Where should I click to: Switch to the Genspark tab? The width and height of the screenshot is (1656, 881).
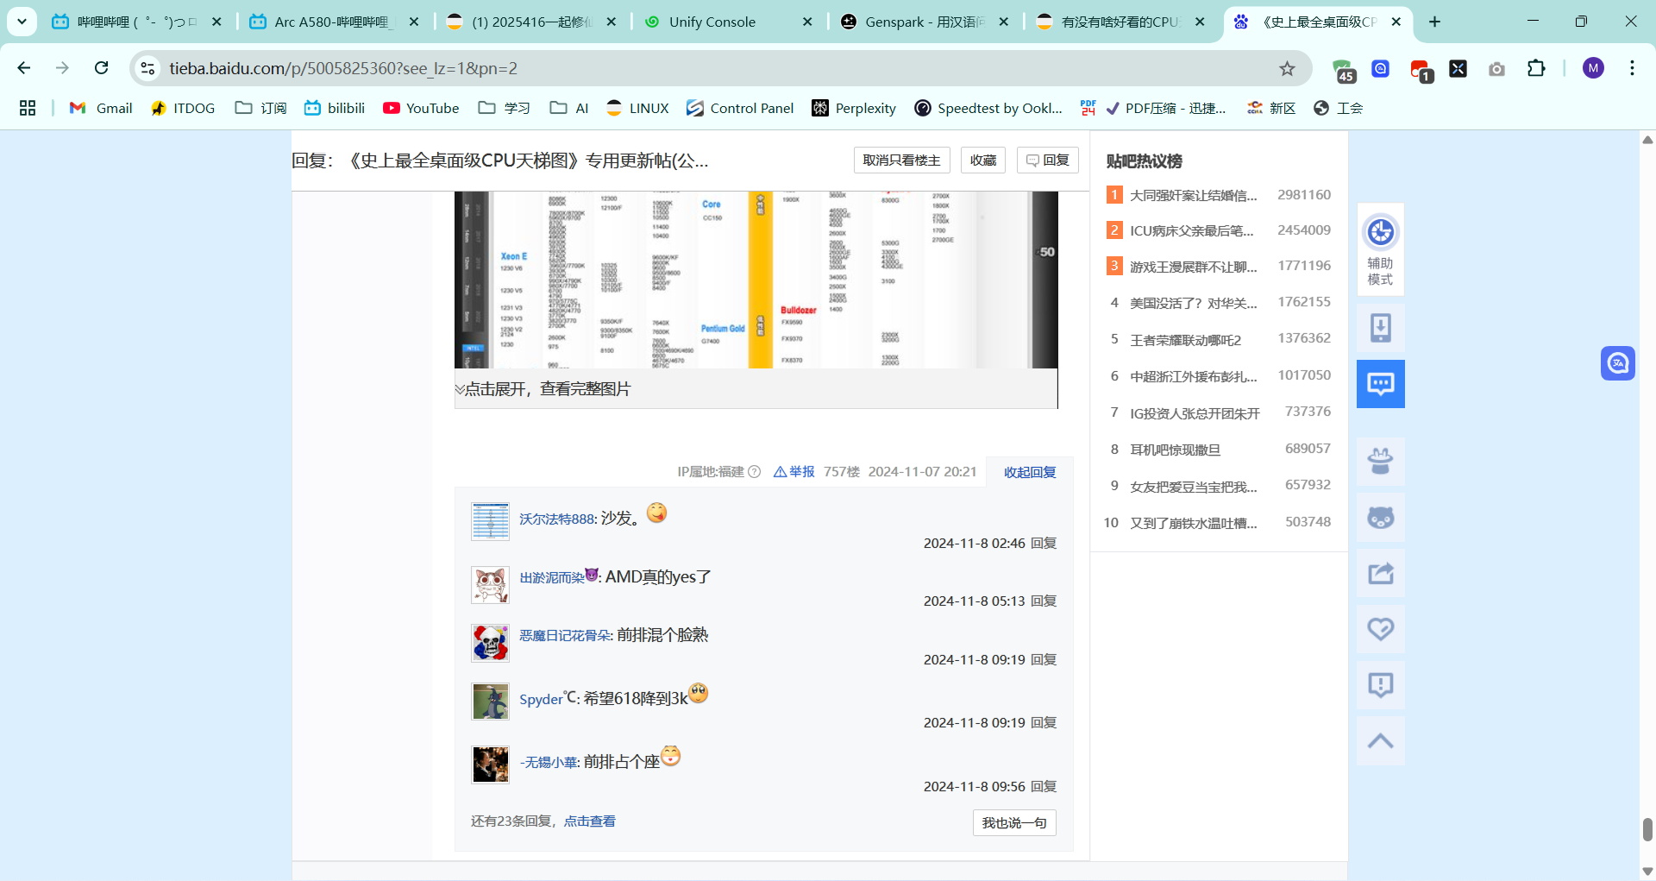[923, 22]
